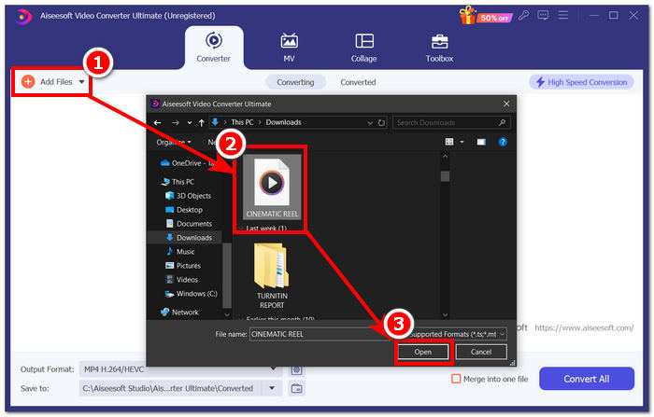Click 'Downloads' in the address path

[283, 122]
